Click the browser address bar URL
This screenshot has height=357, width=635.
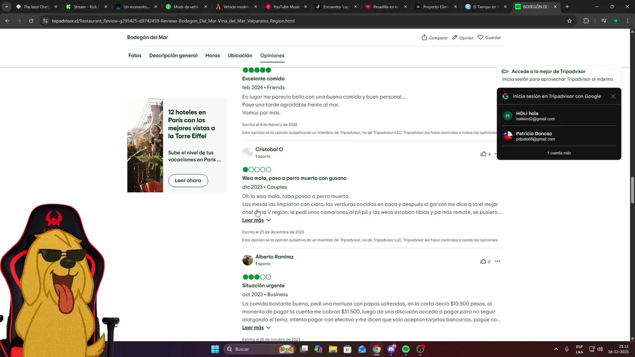pos(173,21)
